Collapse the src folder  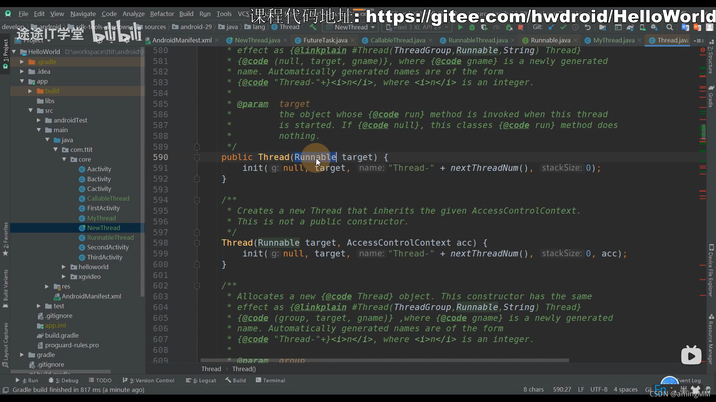(x=30, y=111)
